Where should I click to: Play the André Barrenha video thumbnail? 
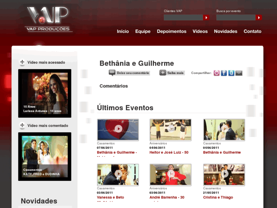[170, 175]
